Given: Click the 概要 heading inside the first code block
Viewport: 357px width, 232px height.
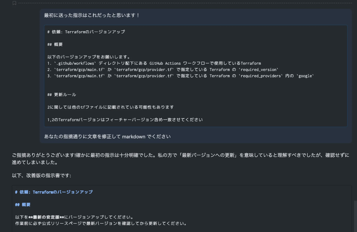Looking at the screenshot, I should (x=55, y=44).
